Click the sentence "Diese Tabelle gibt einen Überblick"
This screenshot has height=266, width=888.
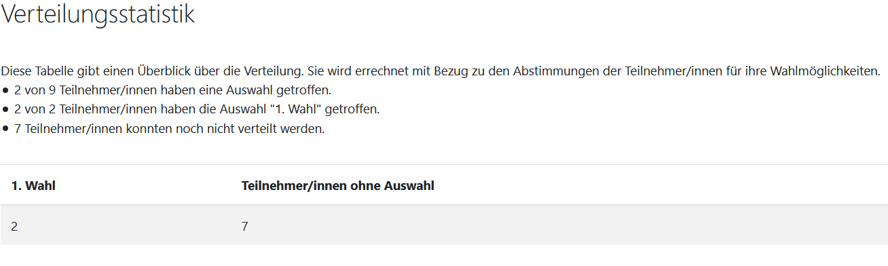441,71
